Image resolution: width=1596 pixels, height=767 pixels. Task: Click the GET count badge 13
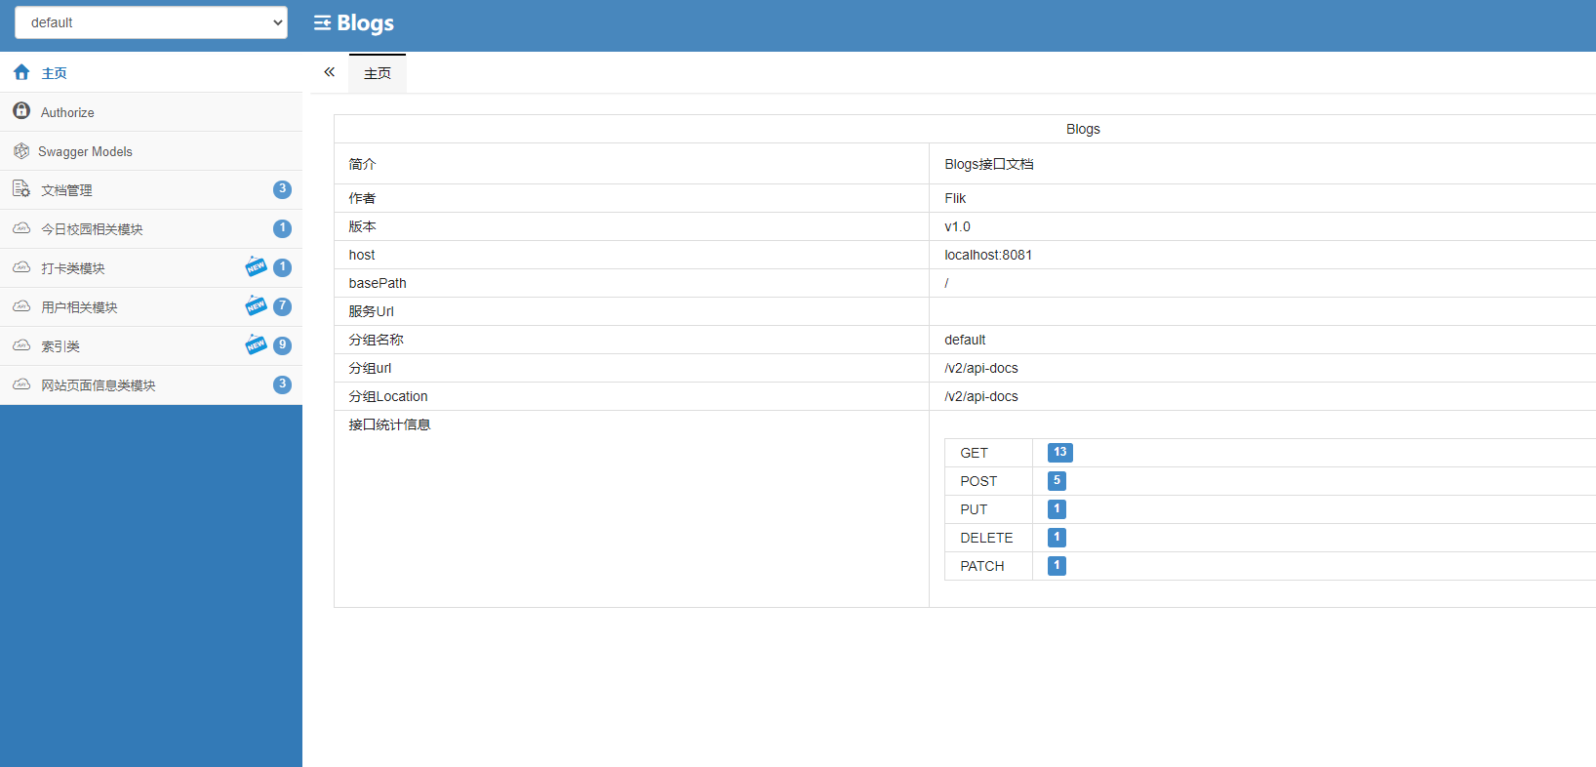click(x=1060, y=452)
